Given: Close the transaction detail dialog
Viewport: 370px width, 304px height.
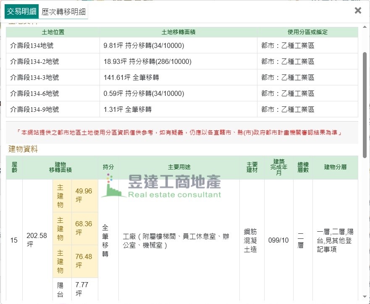Looking at the screenshot, I should coord(358,11).
